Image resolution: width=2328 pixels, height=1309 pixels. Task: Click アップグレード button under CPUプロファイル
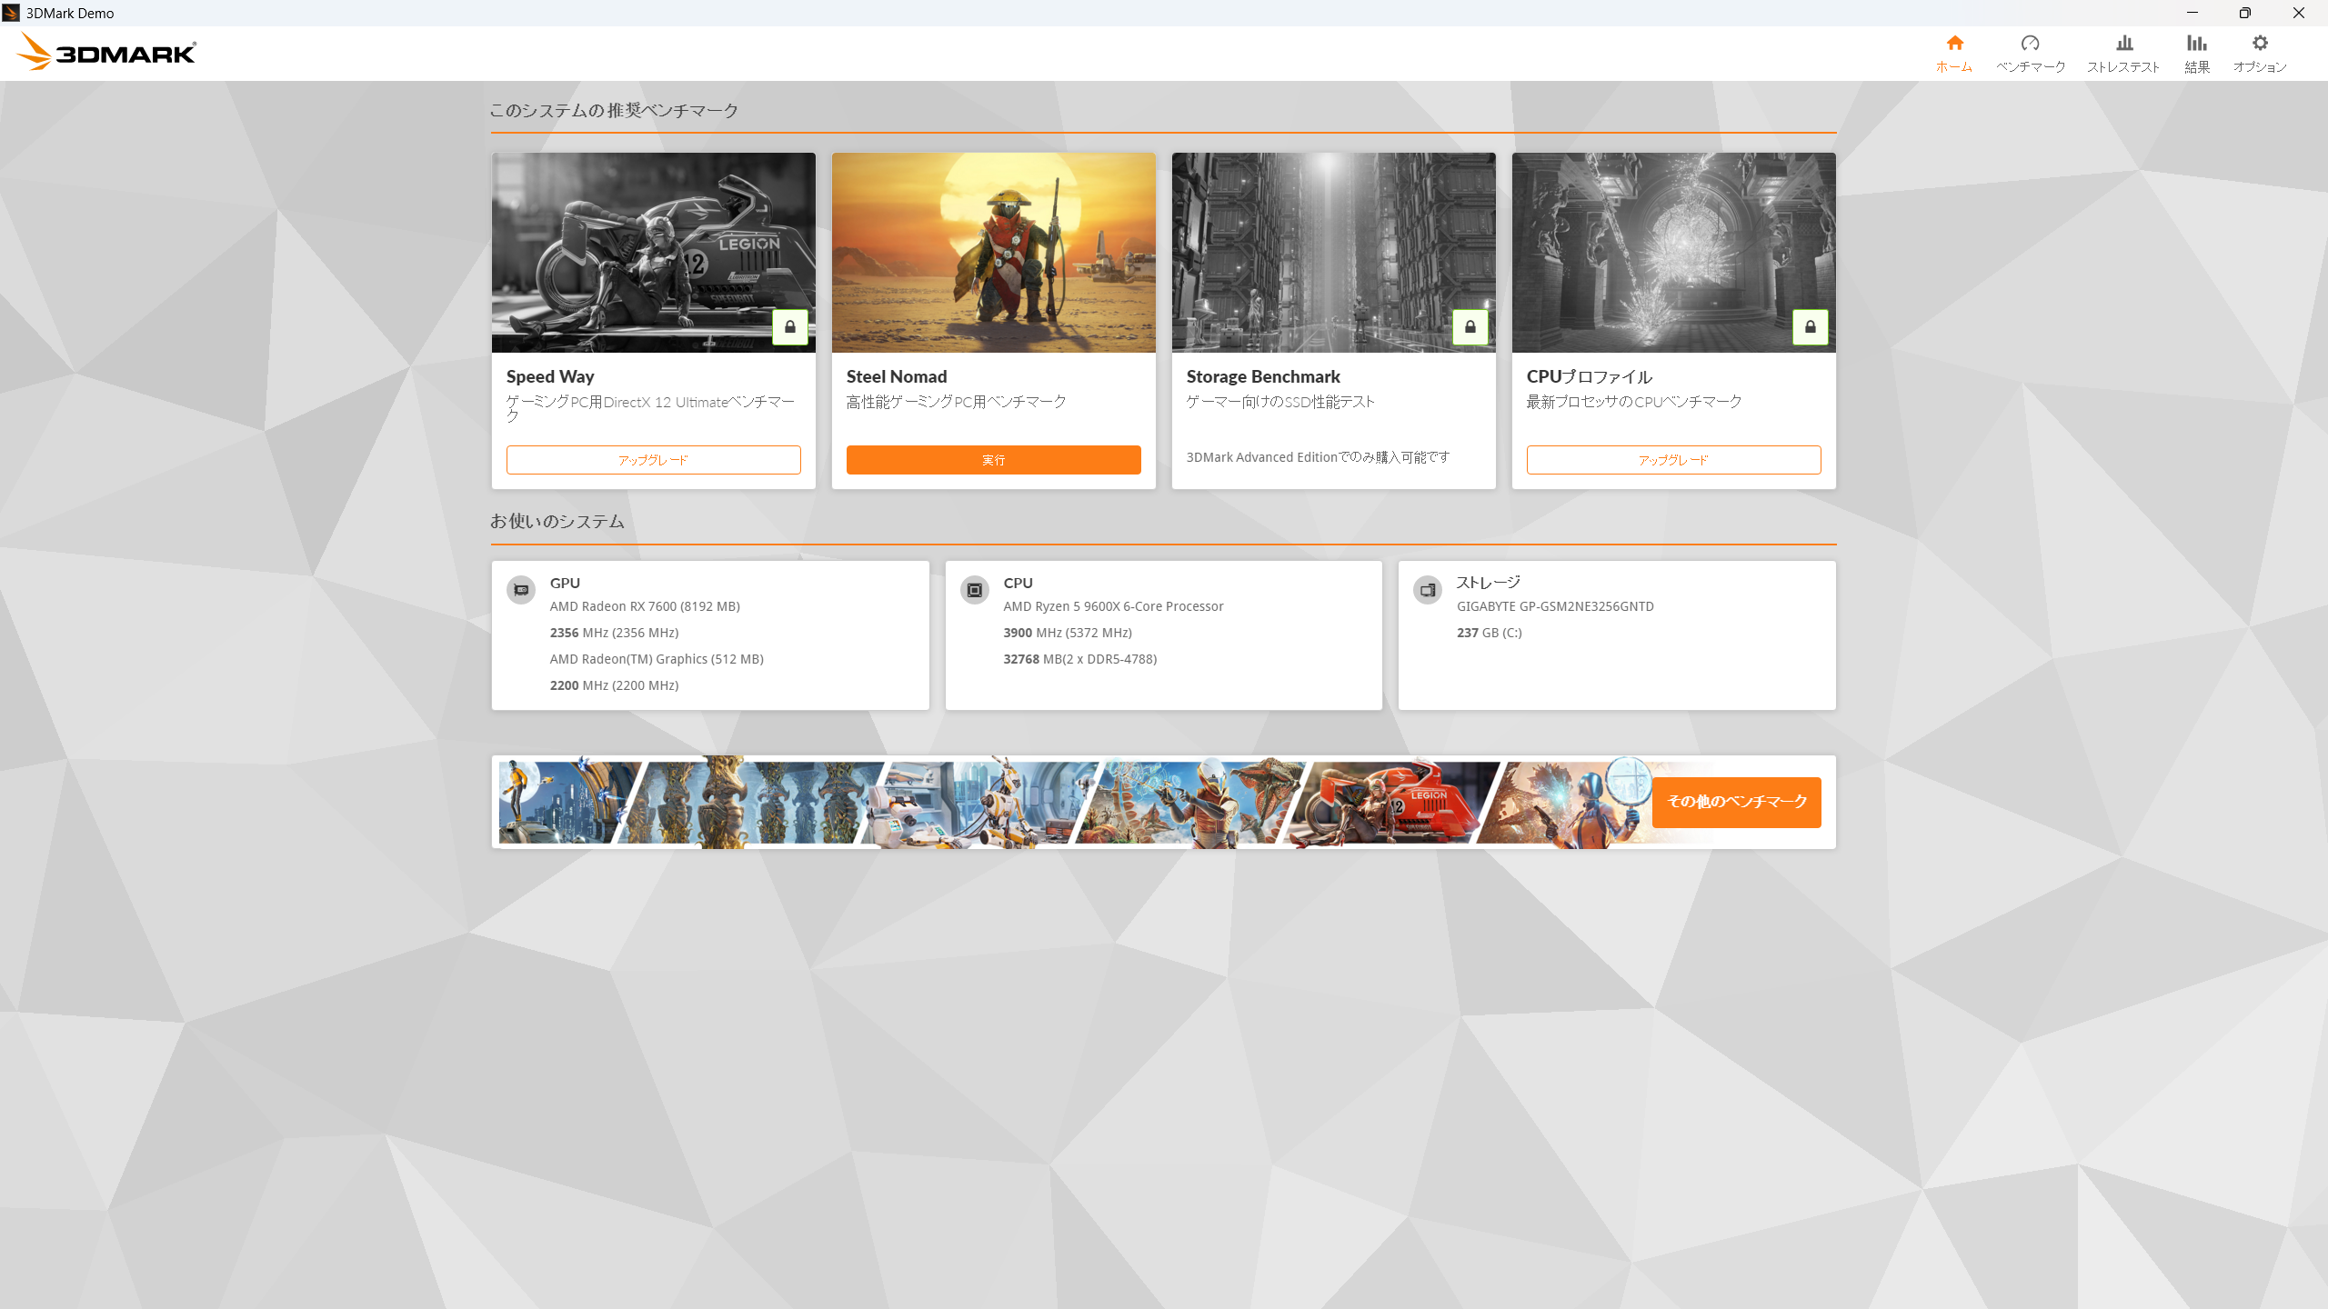click(1674, 460)
